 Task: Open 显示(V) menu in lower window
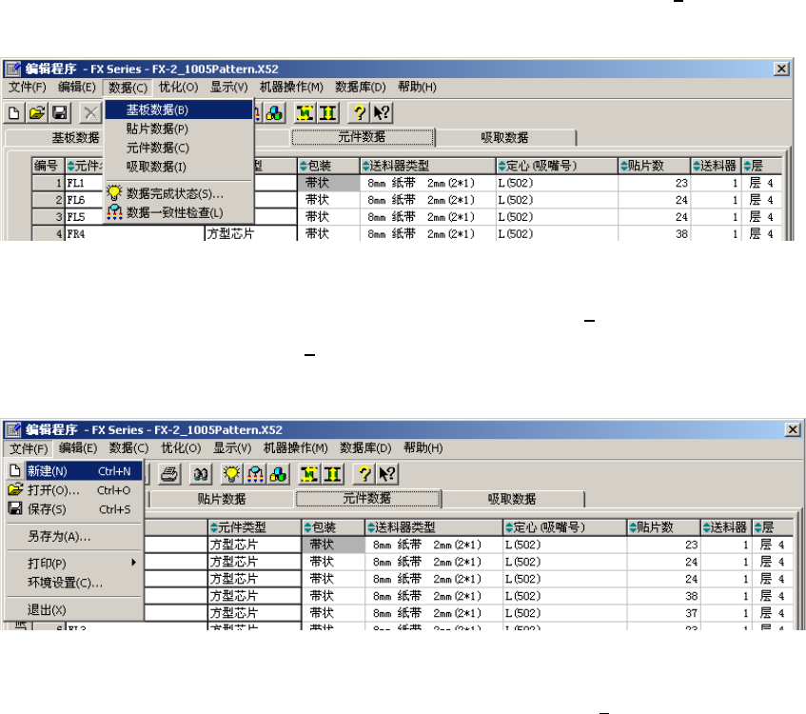coord(232,448)
